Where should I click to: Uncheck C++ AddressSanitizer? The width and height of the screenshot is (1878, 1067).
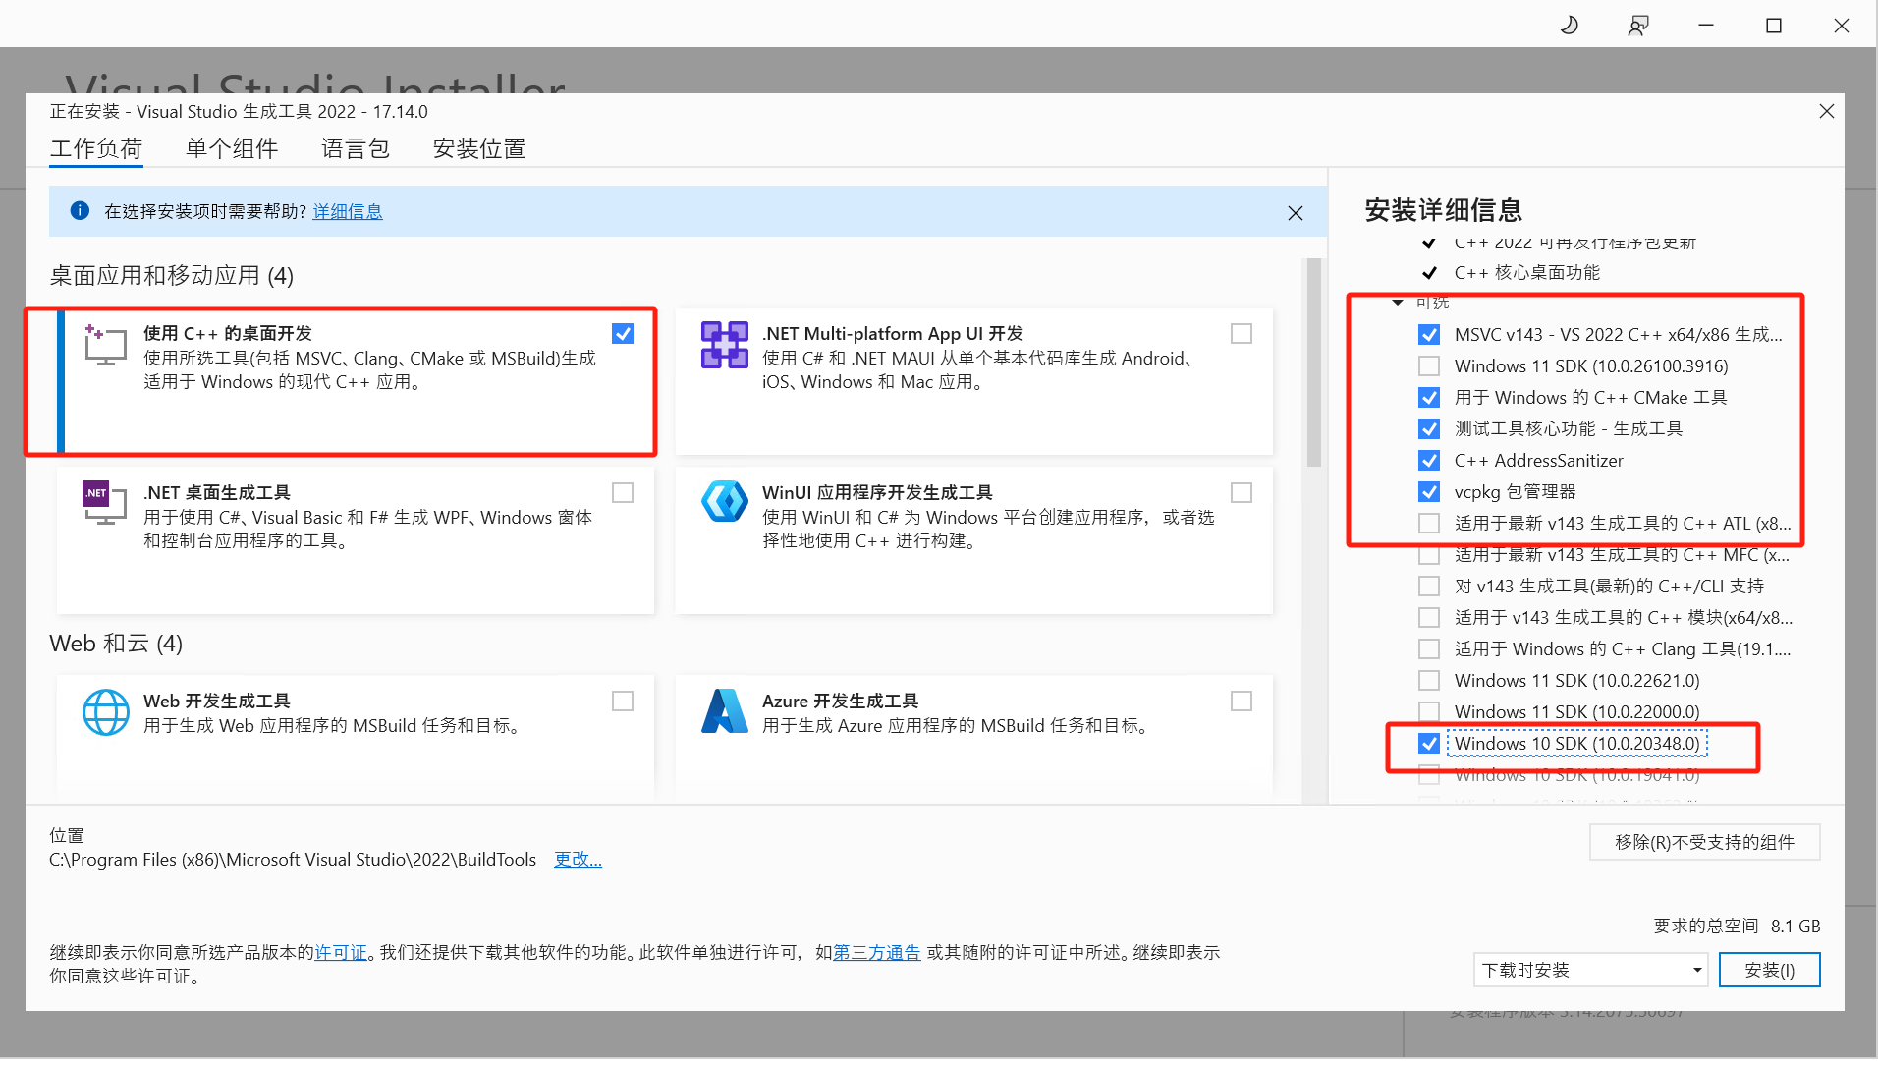[x=1429, y=461]
